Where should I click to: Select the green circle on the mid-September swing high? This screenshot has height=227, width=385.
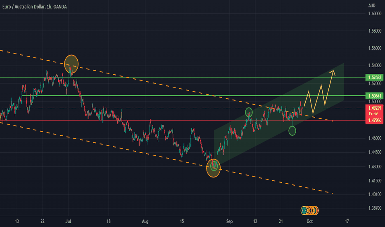click(x=249, y=112)
